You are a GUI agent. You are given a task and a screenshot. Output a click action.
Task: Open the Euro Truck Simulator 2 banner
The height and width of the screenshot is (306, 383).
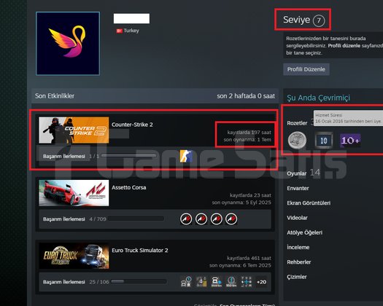click(x=74, y=256)
